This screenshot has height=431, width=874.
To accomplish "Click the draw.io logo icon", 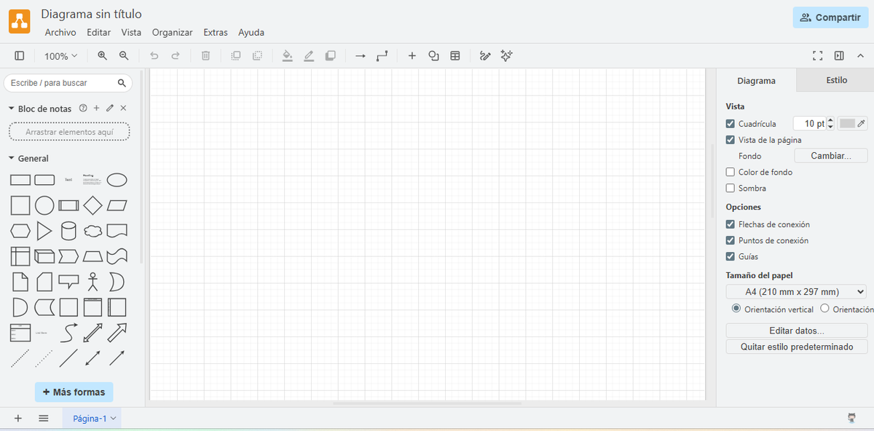I will point(20,22).
